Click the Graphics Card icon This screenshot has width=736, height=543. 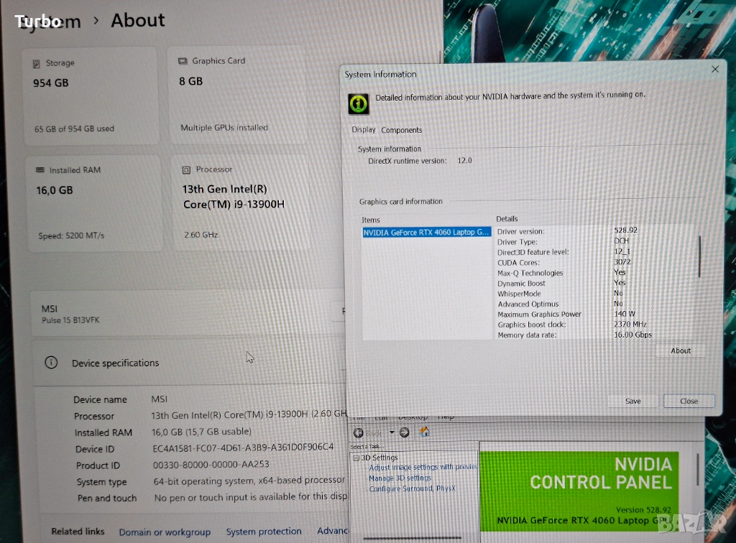tap(183, 61)
